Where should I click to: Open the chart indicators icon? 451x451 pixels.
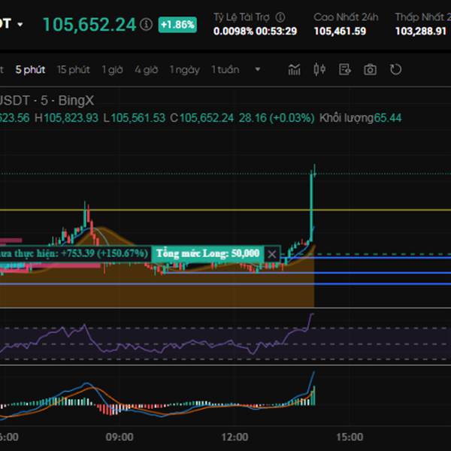[x=295, y=70]
